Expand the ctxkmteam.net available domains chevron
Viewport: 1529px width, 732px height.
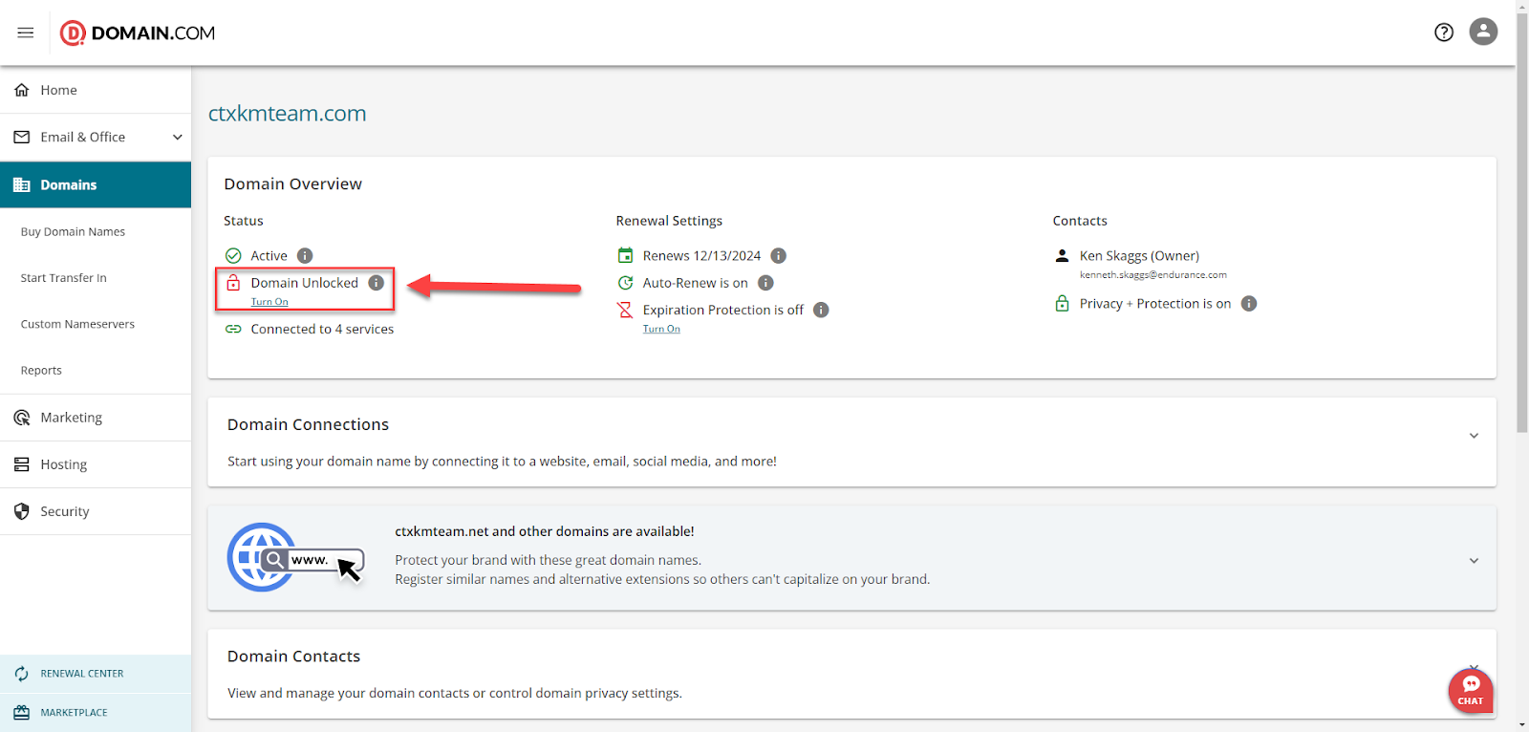pyautogui.click(x=1474, y=561)
